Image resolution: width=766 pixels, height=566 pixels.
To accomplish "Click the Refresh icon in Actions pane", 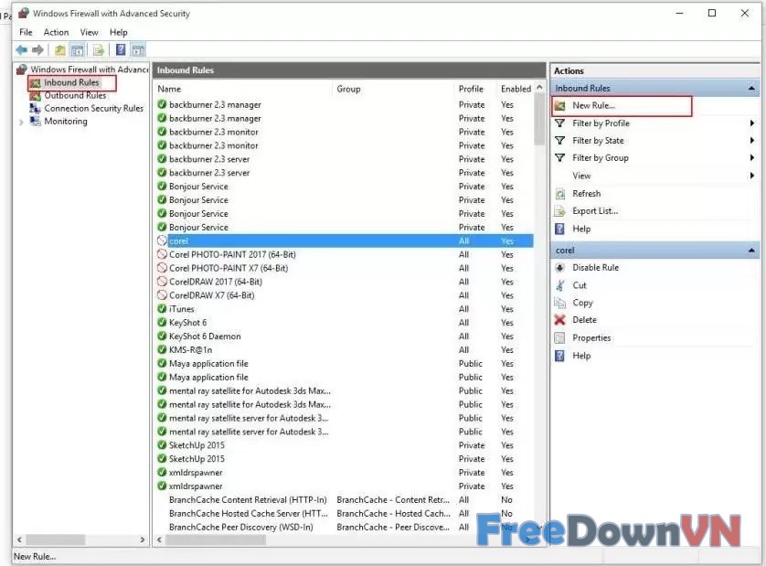I will click(560, 194).
